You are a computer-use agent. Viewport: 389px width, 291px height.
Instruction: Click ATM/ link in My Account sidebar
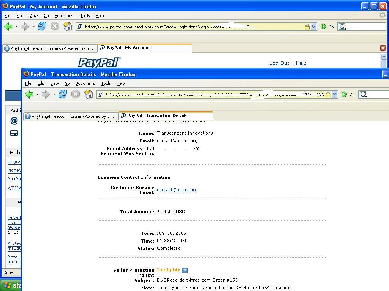coord(14,188)
